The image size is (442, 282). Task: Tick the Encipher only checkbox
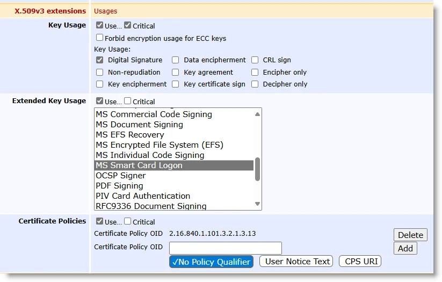[x=255, y=72]
